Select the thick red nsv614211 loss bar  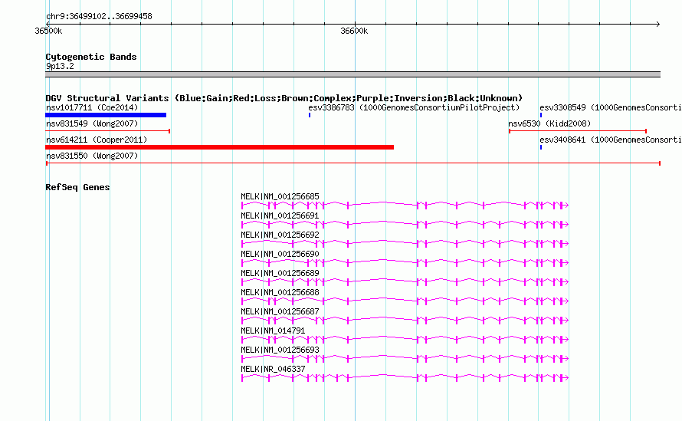(220, 147)
